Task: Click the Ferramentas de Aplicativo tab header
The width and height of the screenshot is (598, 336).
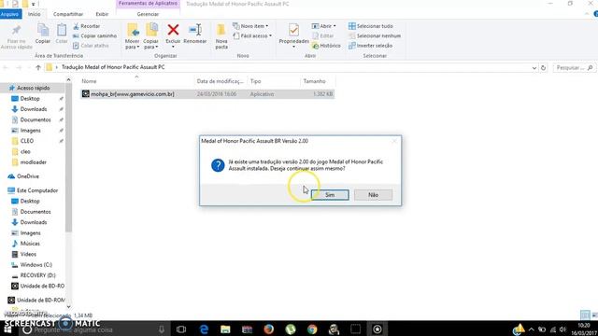Action: click(x=148, y=4)
